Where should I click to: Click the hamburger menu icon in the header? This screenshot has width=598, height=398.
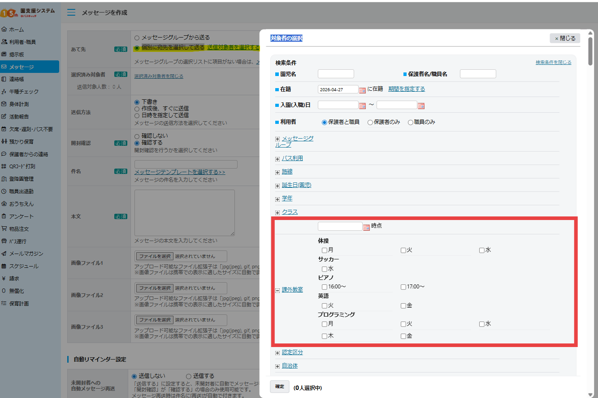click(71, 12)
